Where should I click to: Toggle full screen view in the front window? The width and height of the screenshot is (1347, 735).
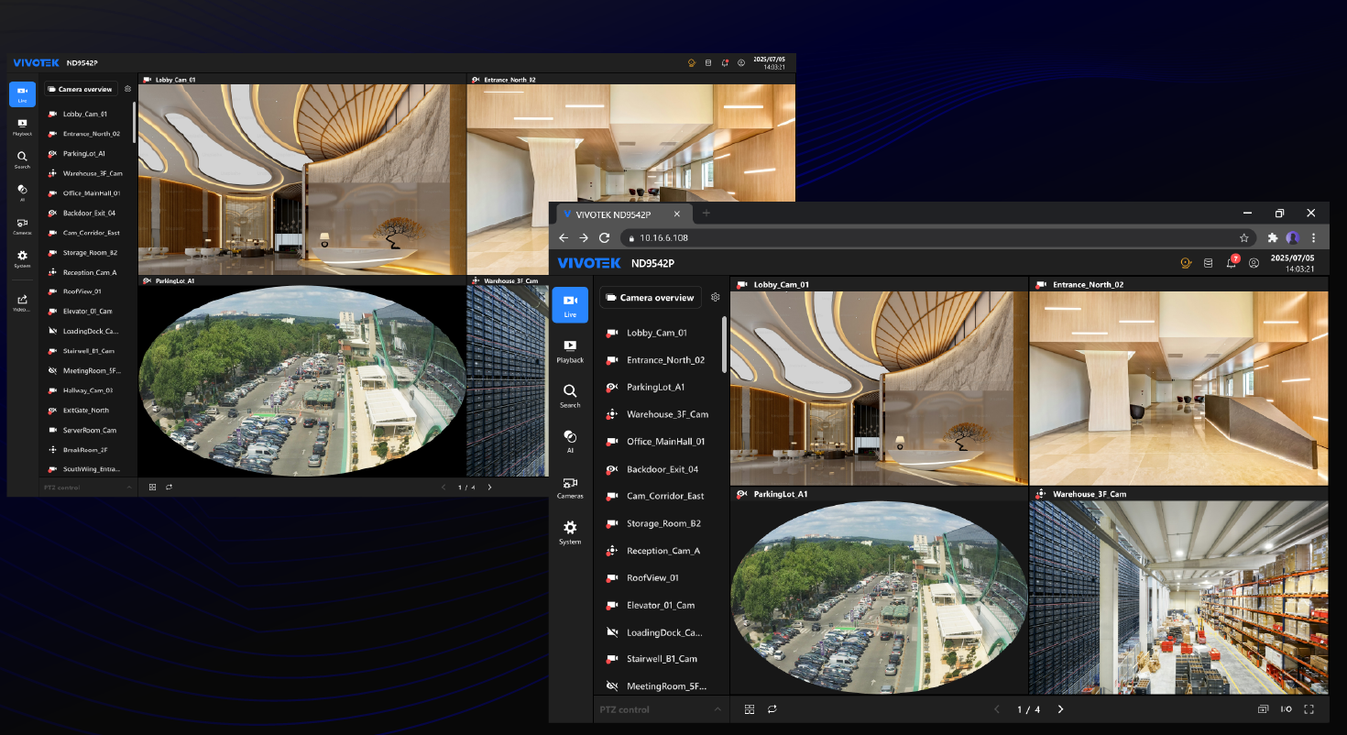point(1309,709)
